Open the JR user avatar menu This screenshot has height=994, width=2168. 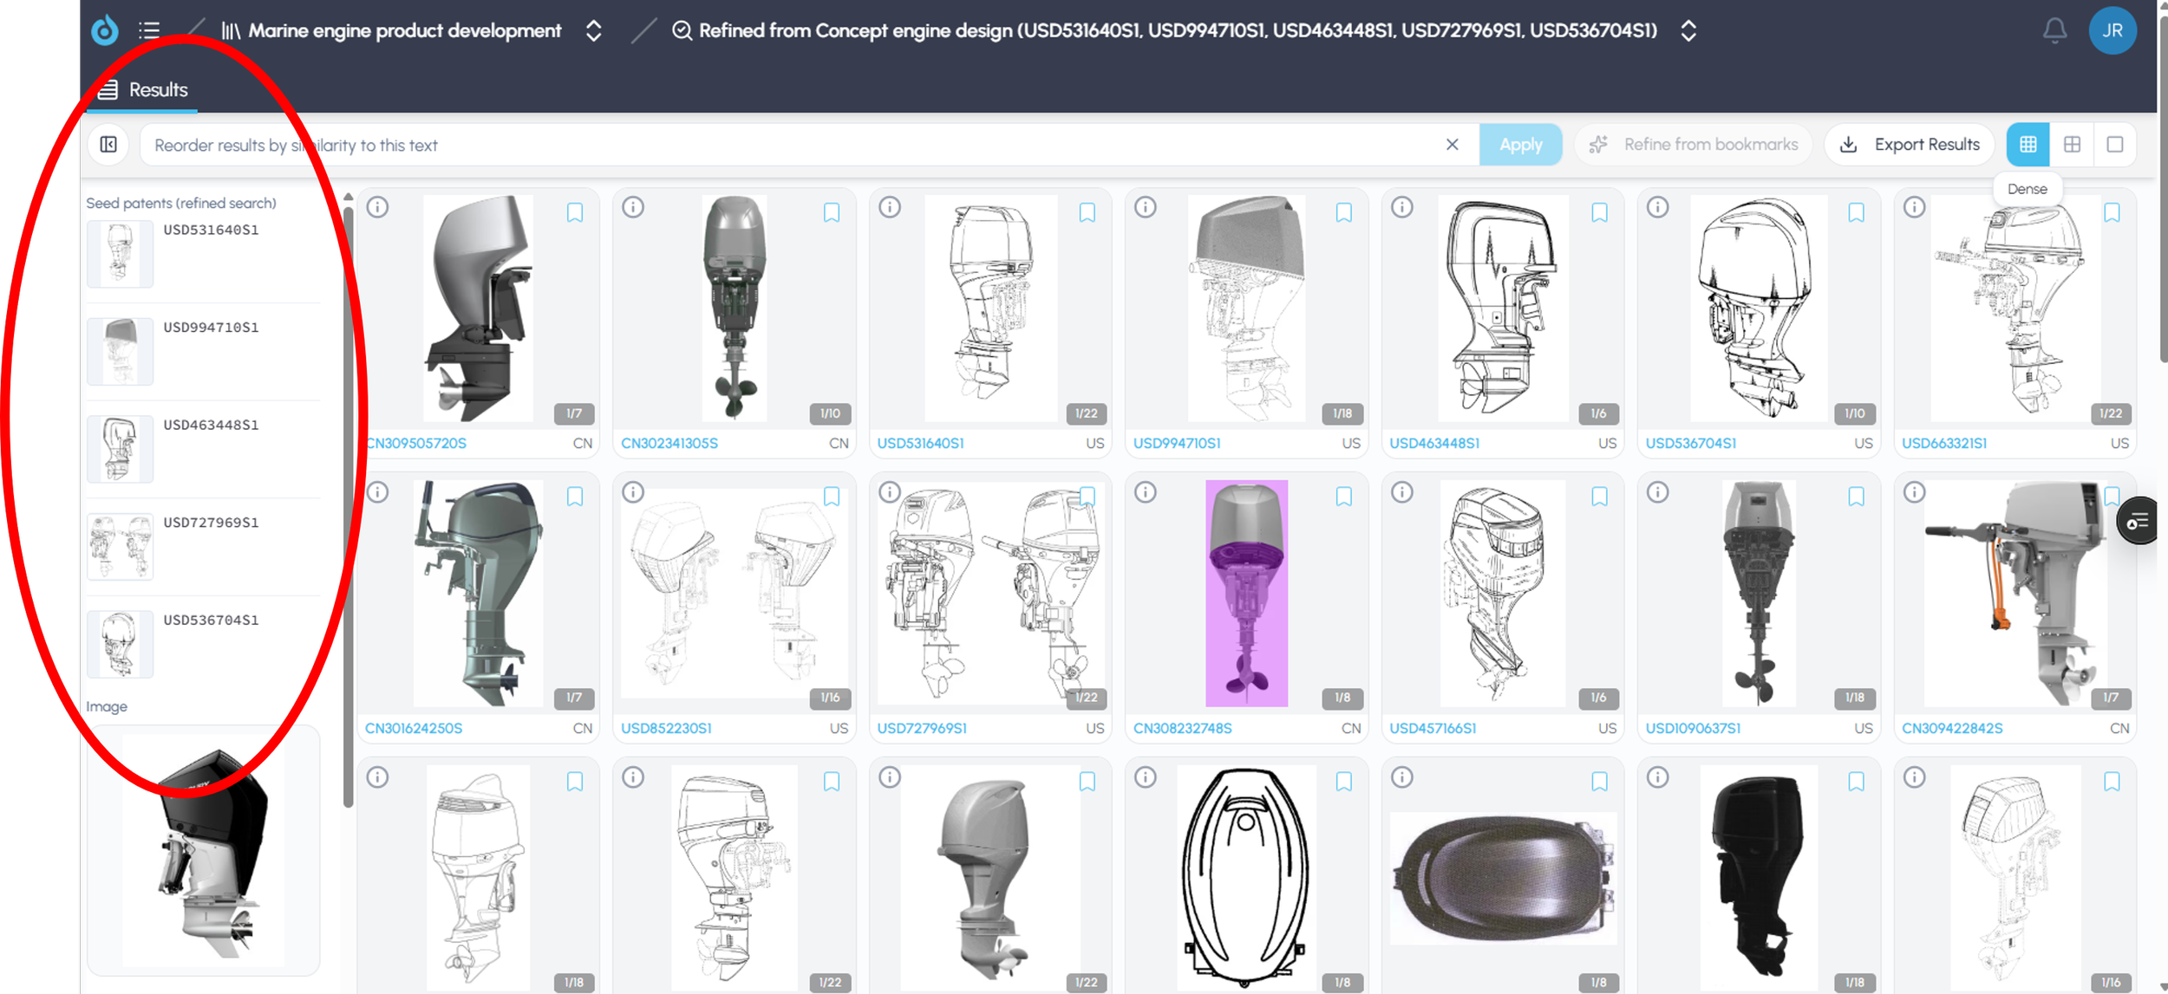pyautogui.click(x=2112, y=31)
